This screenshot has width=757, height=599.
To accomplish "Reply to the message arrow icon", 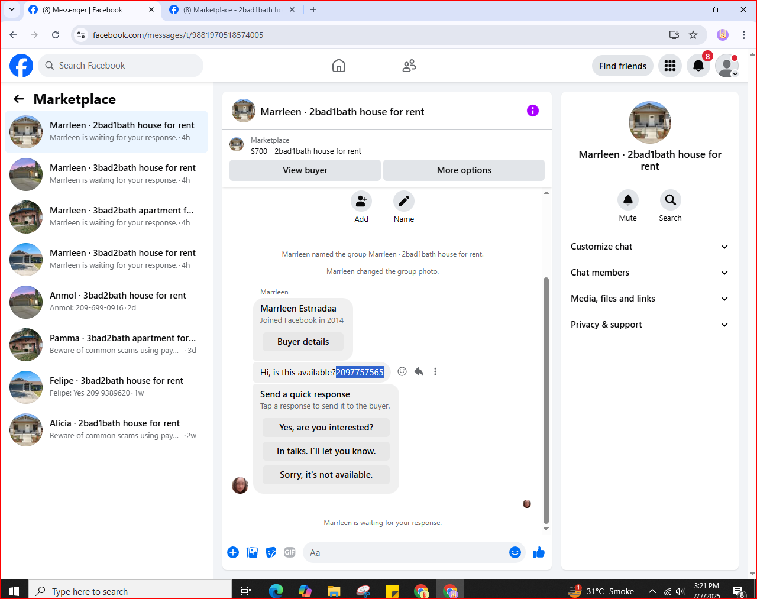I will [419, 371].
